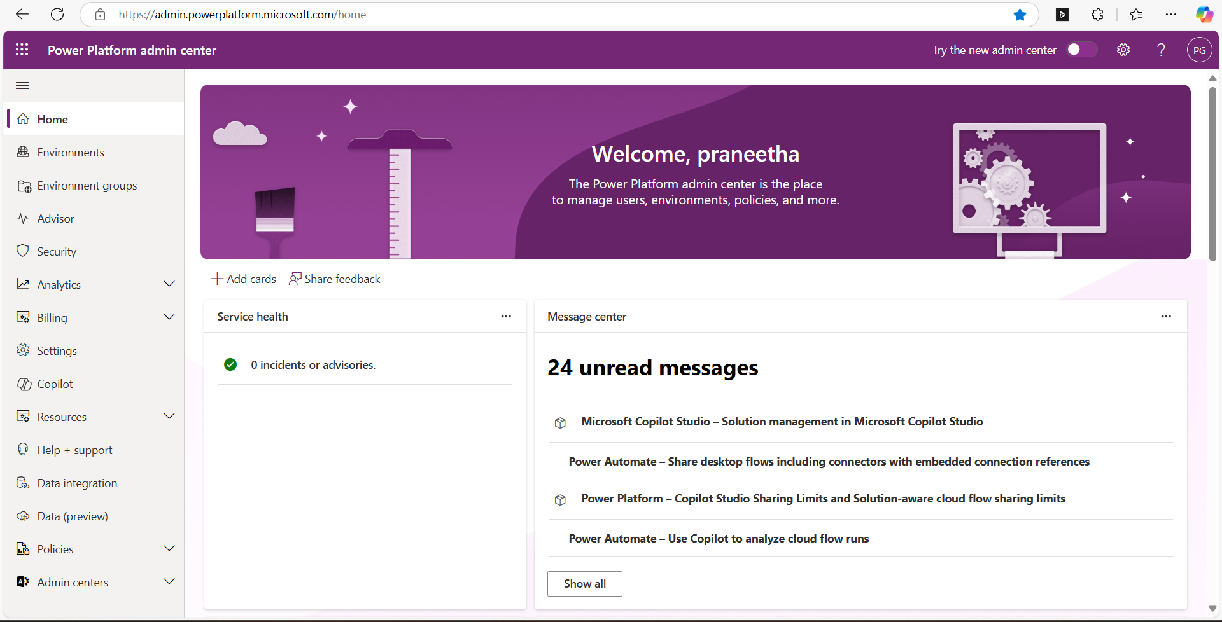
Task: Click the help question mark icon
Action: (x=1161, y=50)
